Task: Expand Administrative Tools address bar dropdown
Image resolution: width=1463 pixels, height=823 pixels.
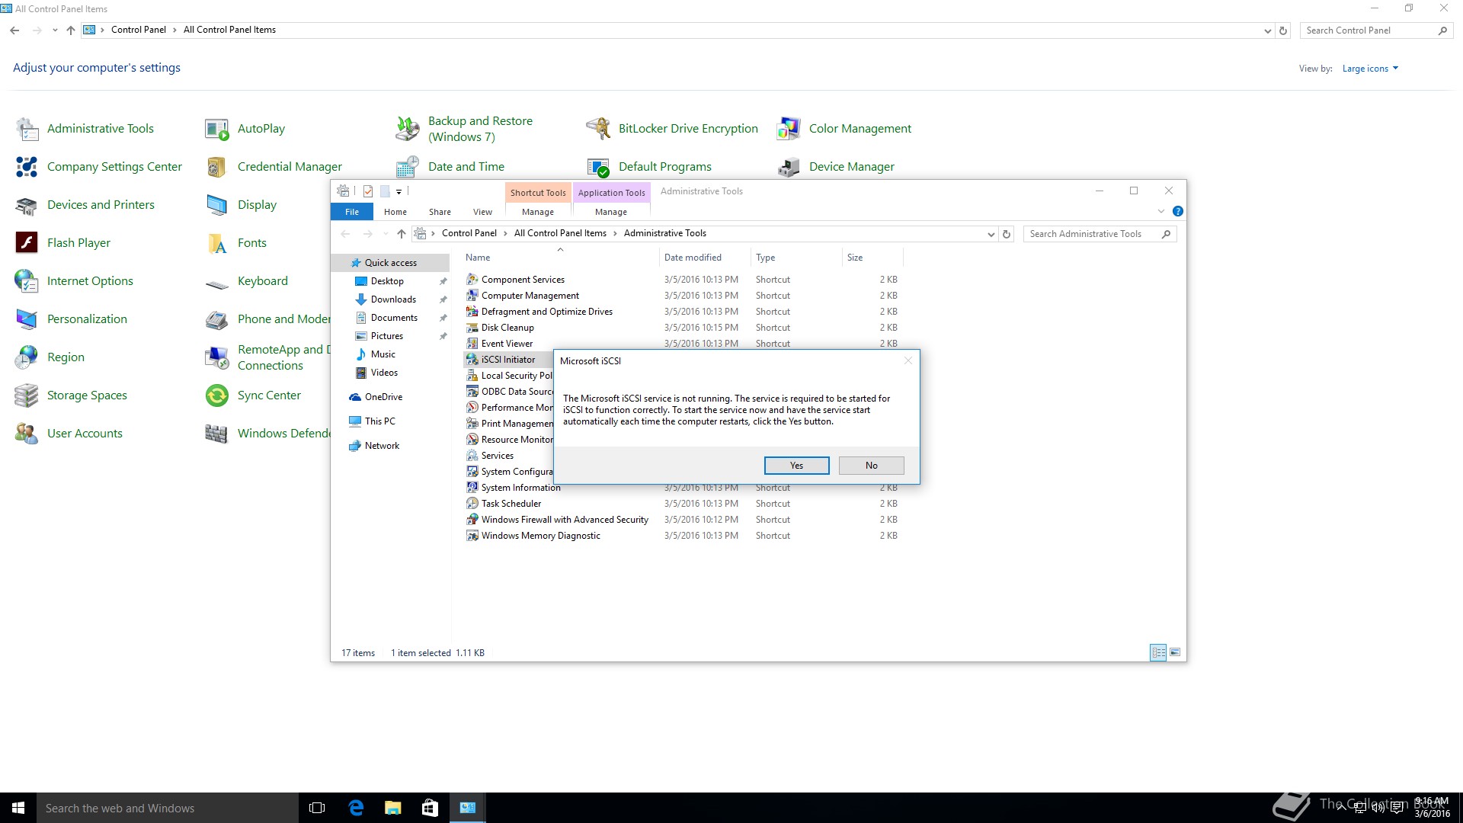Action: click(x=991, y=234)
